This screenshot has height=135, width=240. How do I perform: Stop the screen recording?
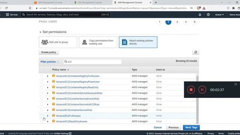(x=191, y=90)
